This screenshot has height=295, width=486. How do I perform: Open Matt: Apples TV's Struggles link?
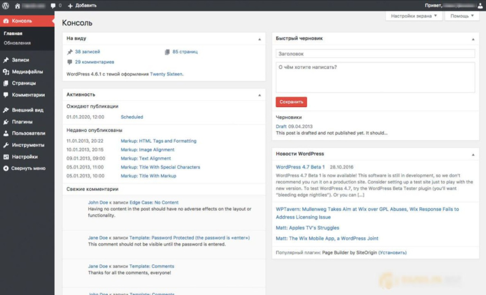point(308,228)
